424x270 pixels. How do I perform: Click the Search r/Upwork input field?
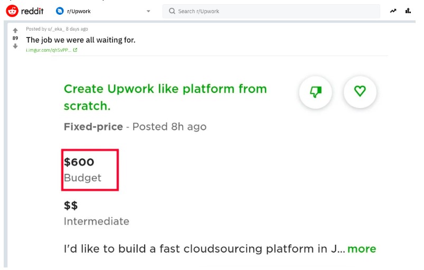click(x=271, y=12)
